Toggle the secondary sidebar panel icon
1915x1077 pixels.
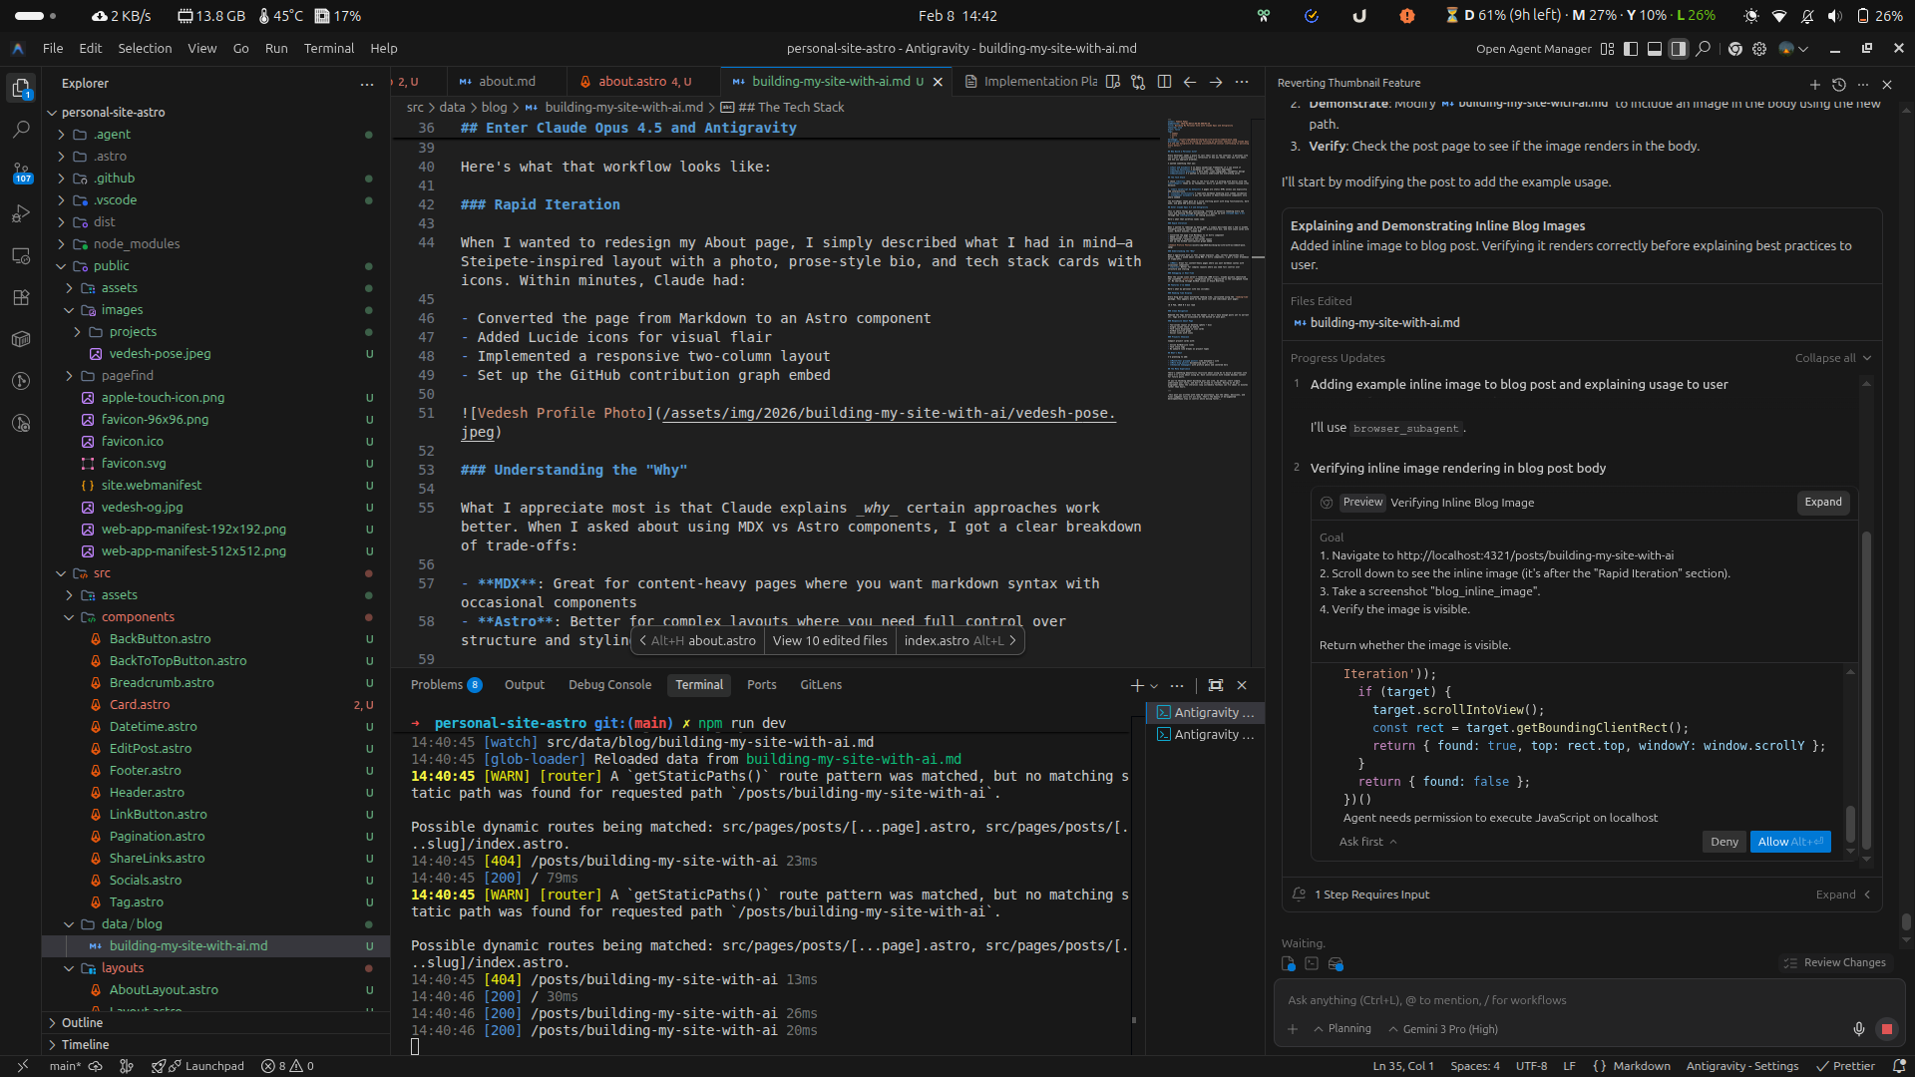tap(1679, 48)
